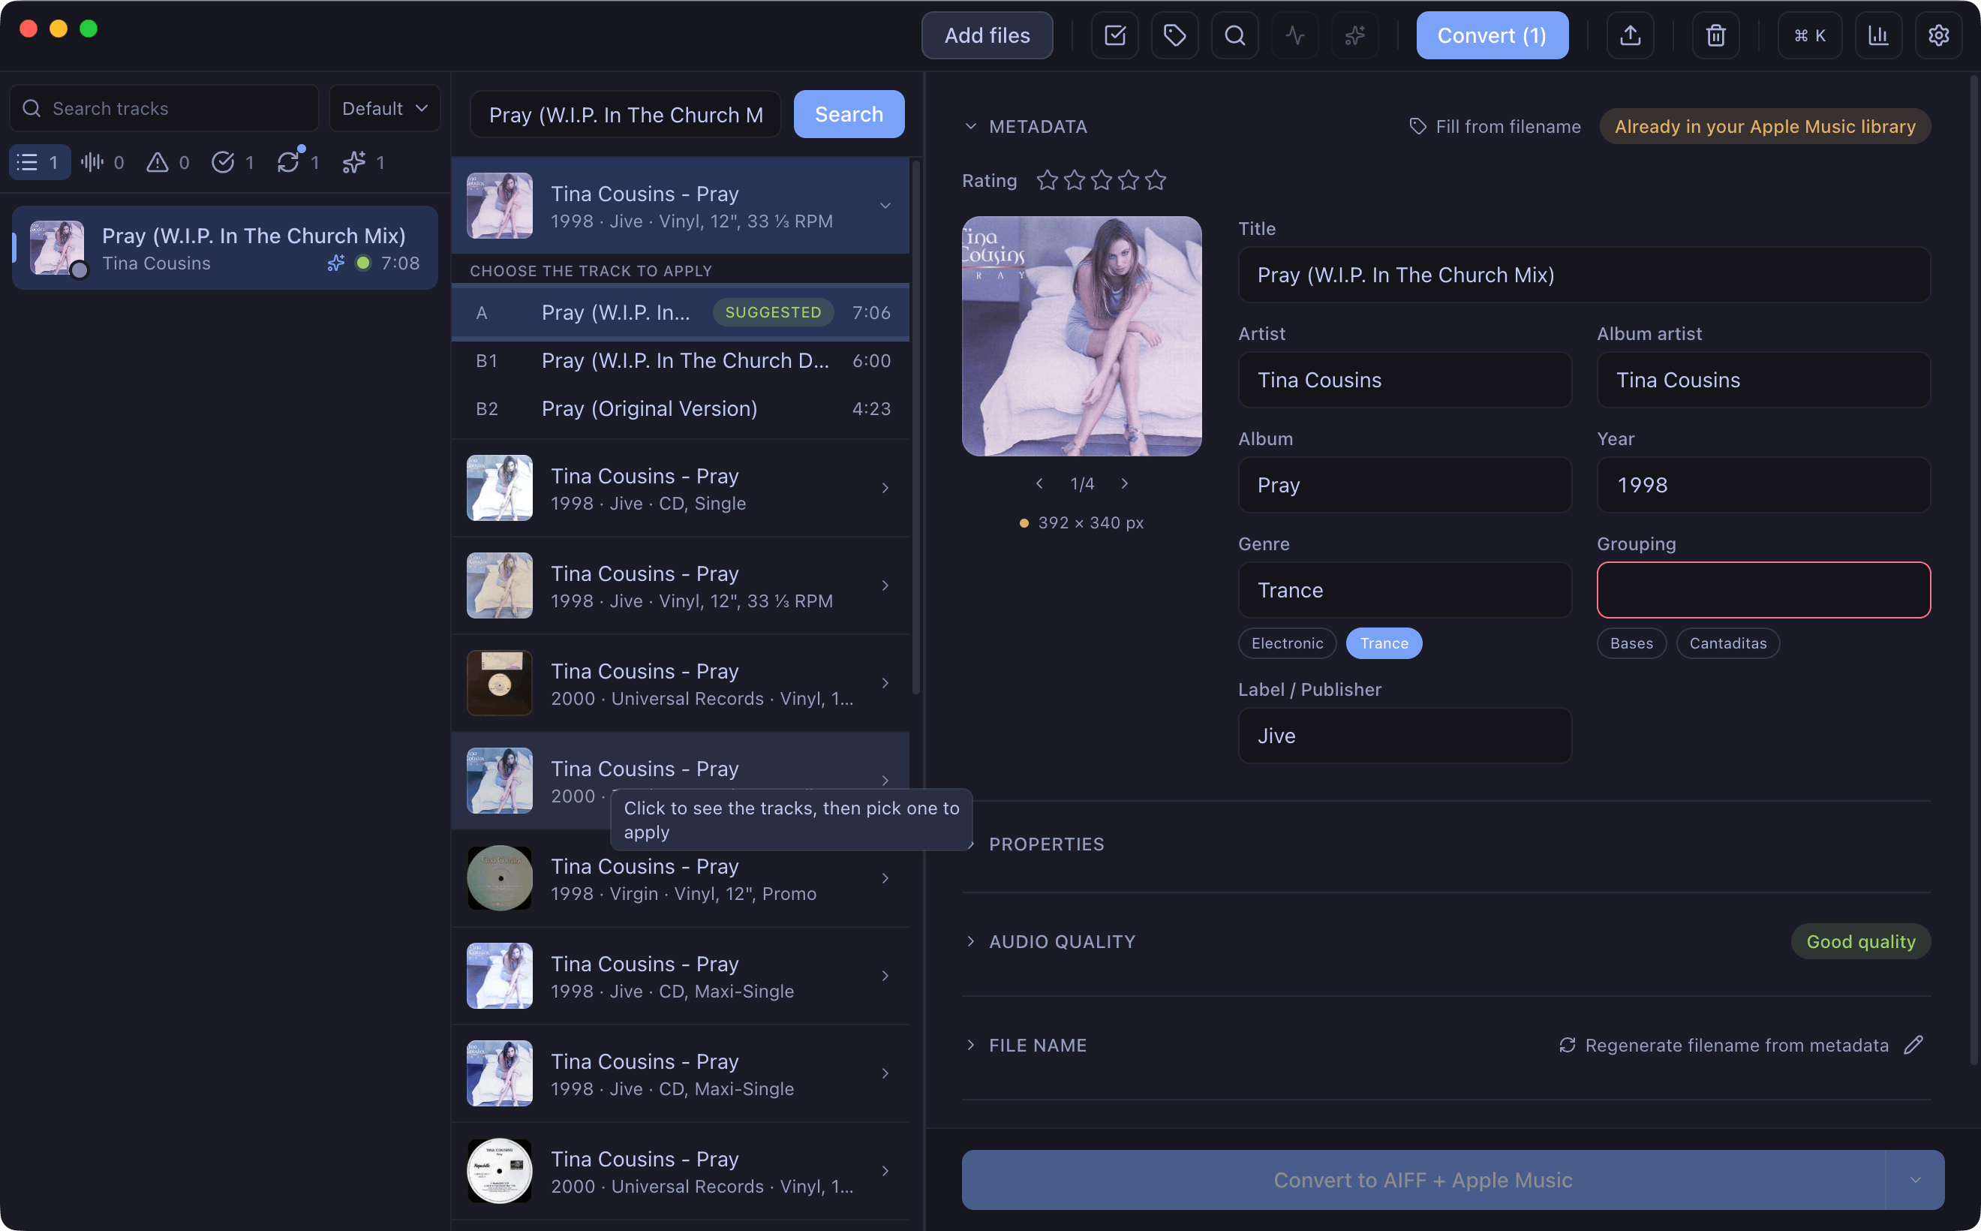Show previous cover art image
The image size is (1981, 1231).
point(1039,483)
